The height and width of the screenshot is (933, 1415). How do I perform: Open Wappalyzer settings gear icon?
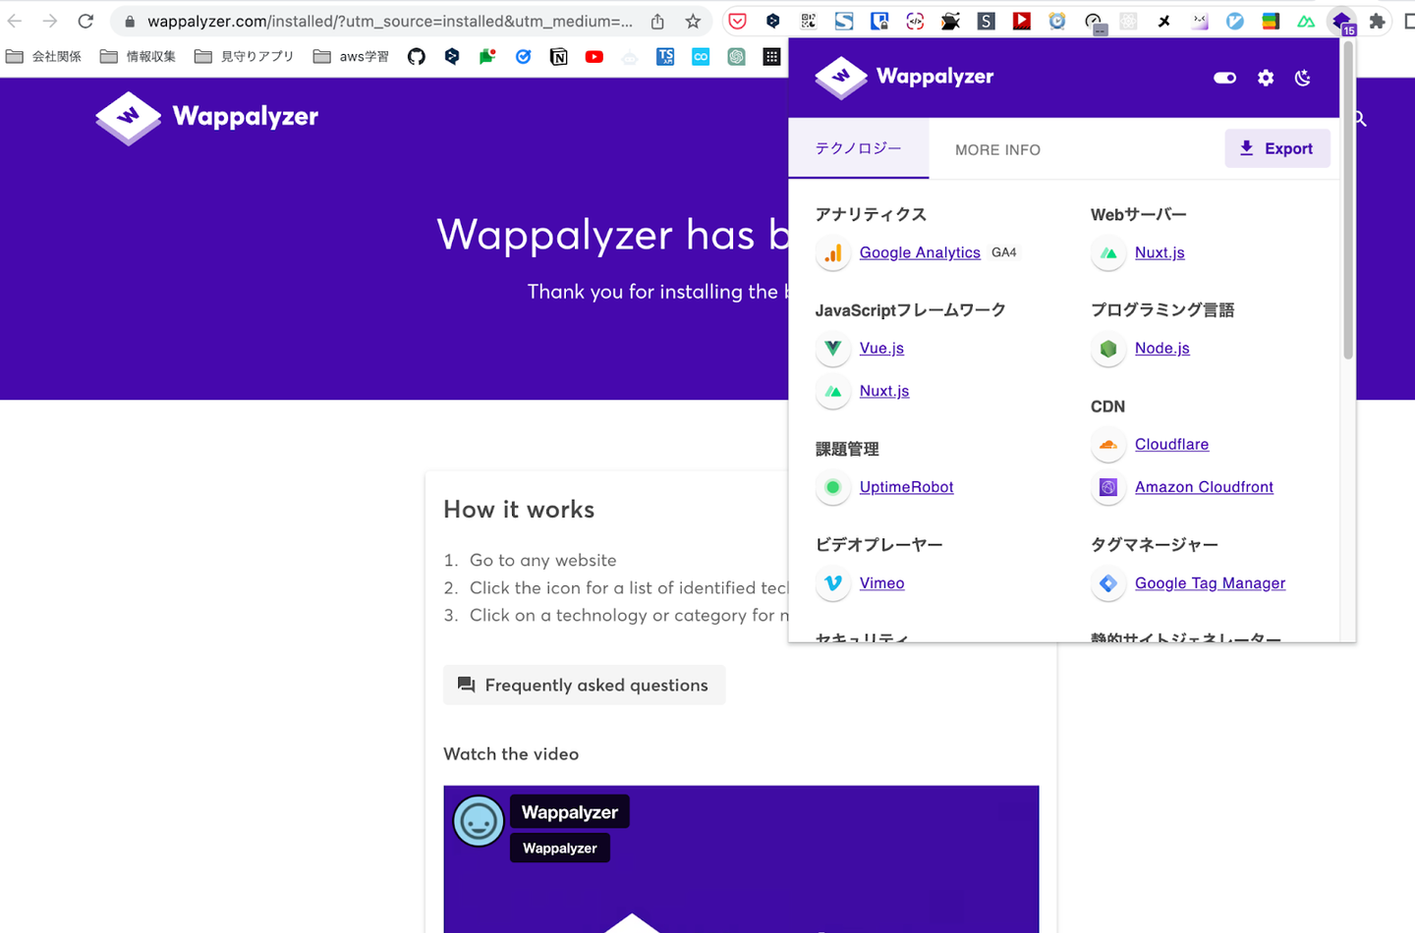1266,78
